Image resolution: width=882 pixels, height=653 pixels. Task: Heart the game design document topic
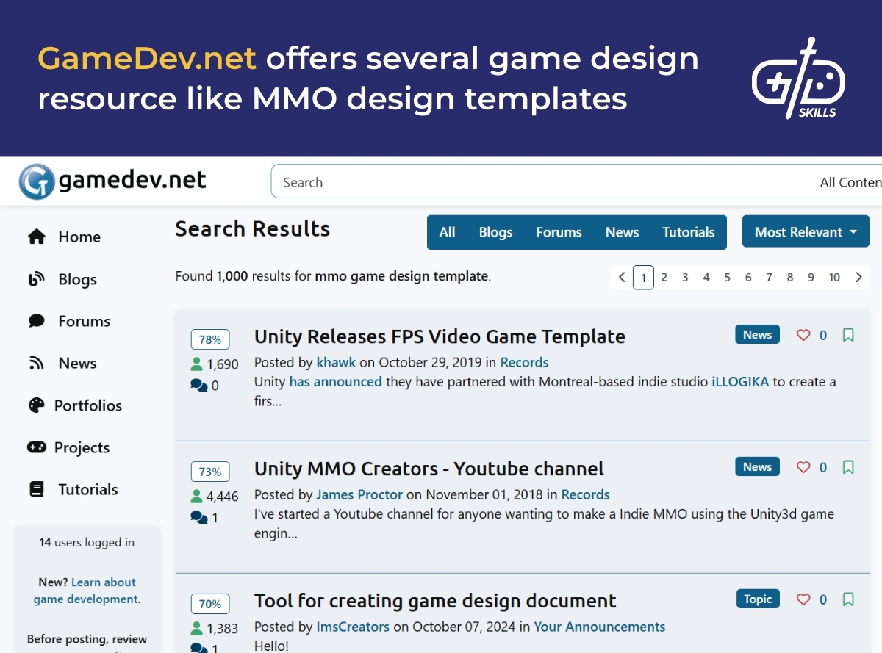tap(803, 599)
